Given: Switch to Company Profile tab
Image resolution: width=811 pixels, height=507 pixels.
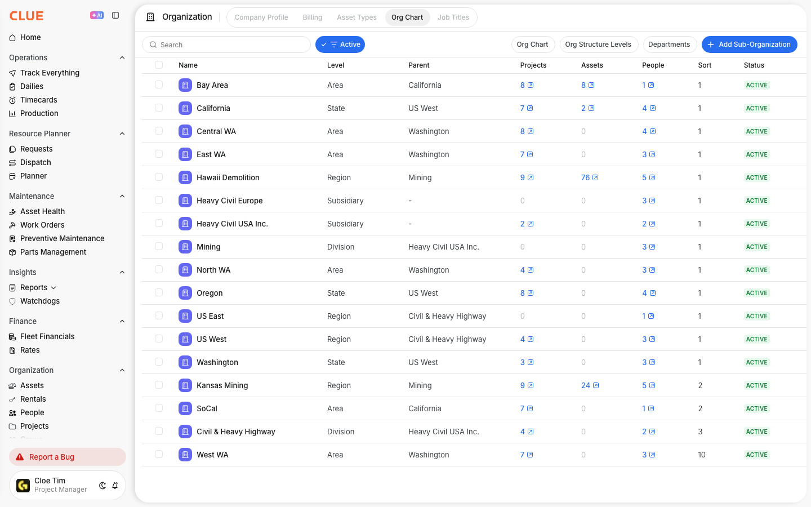Looking at the screenshot, I should (261, 17).
